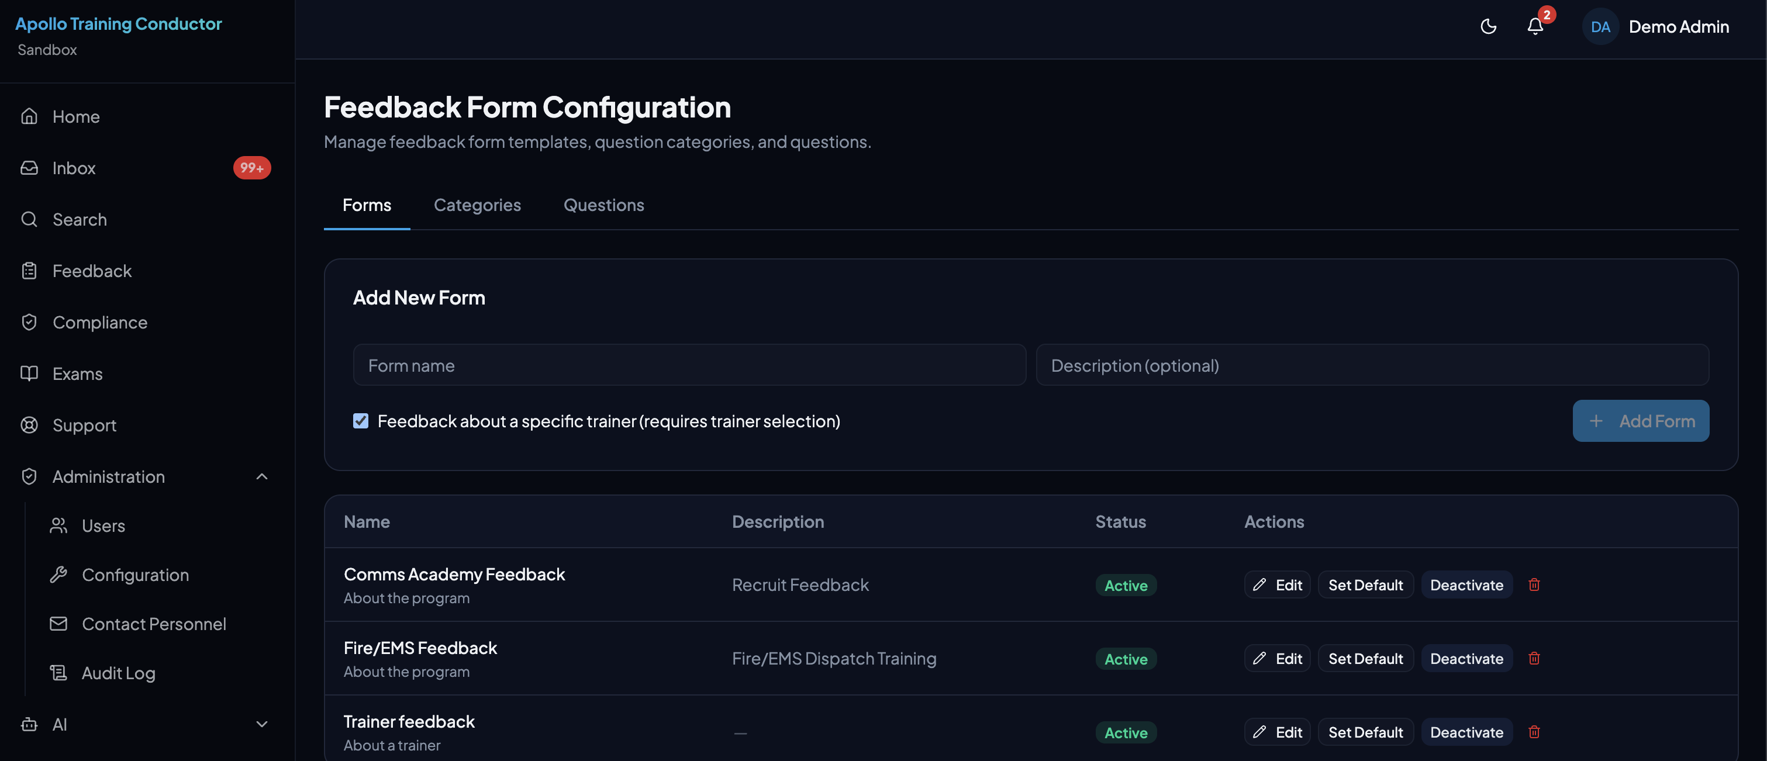Deactivate the Fire/EMS Feedback form
This screenshot has height=761, width=1767.
click(x=1466, y=658)
